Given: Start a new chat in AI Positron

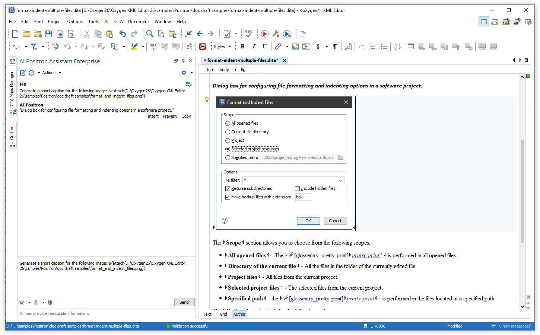Looking at the screenshot, I should click(23, 73).
